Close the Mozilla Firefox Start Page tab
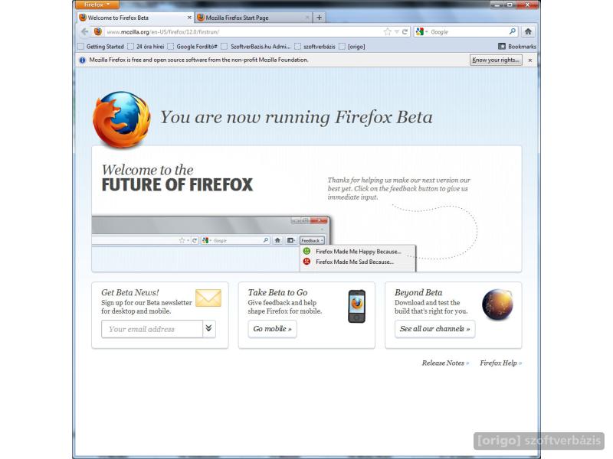Viewport: 613px width, 459px height. pyautogui.click(x=307, y=18)
